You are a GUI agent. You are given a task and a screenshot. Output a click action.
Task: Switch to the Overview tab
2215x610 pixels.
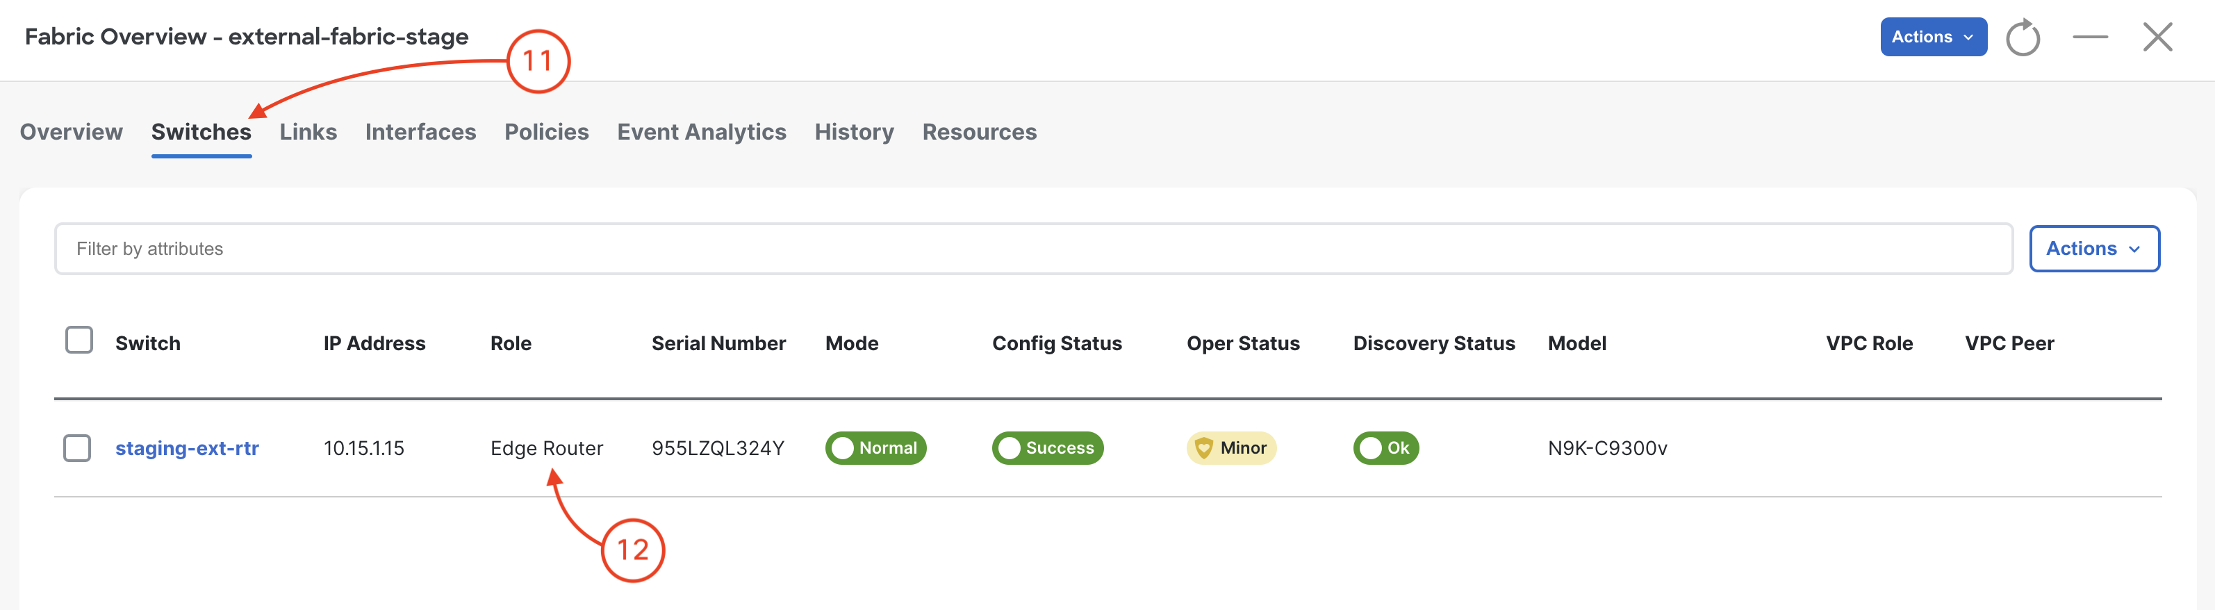(72, 131)
